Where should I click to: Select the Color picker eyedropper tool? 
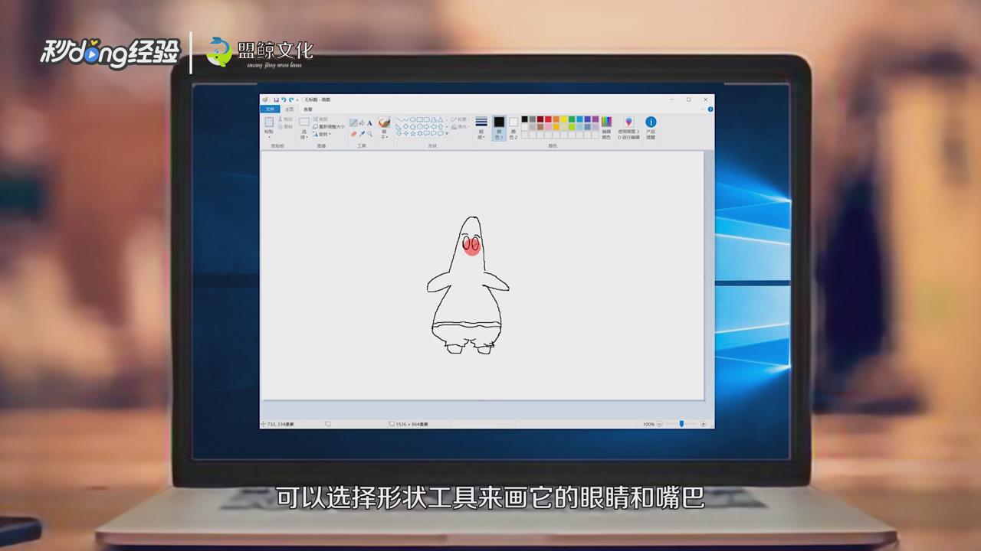coord(362,134)
